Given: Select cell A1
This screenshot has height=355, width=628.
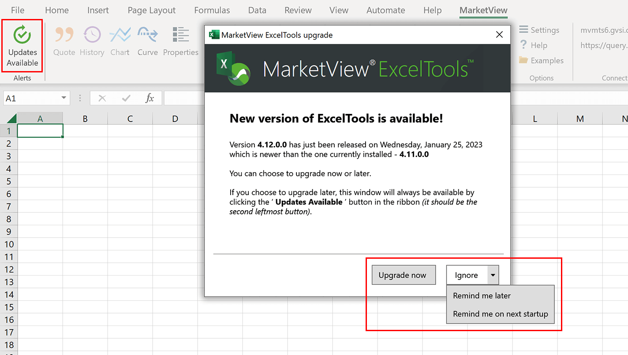Looking at the screenshot, I should (x=40, y=131).
